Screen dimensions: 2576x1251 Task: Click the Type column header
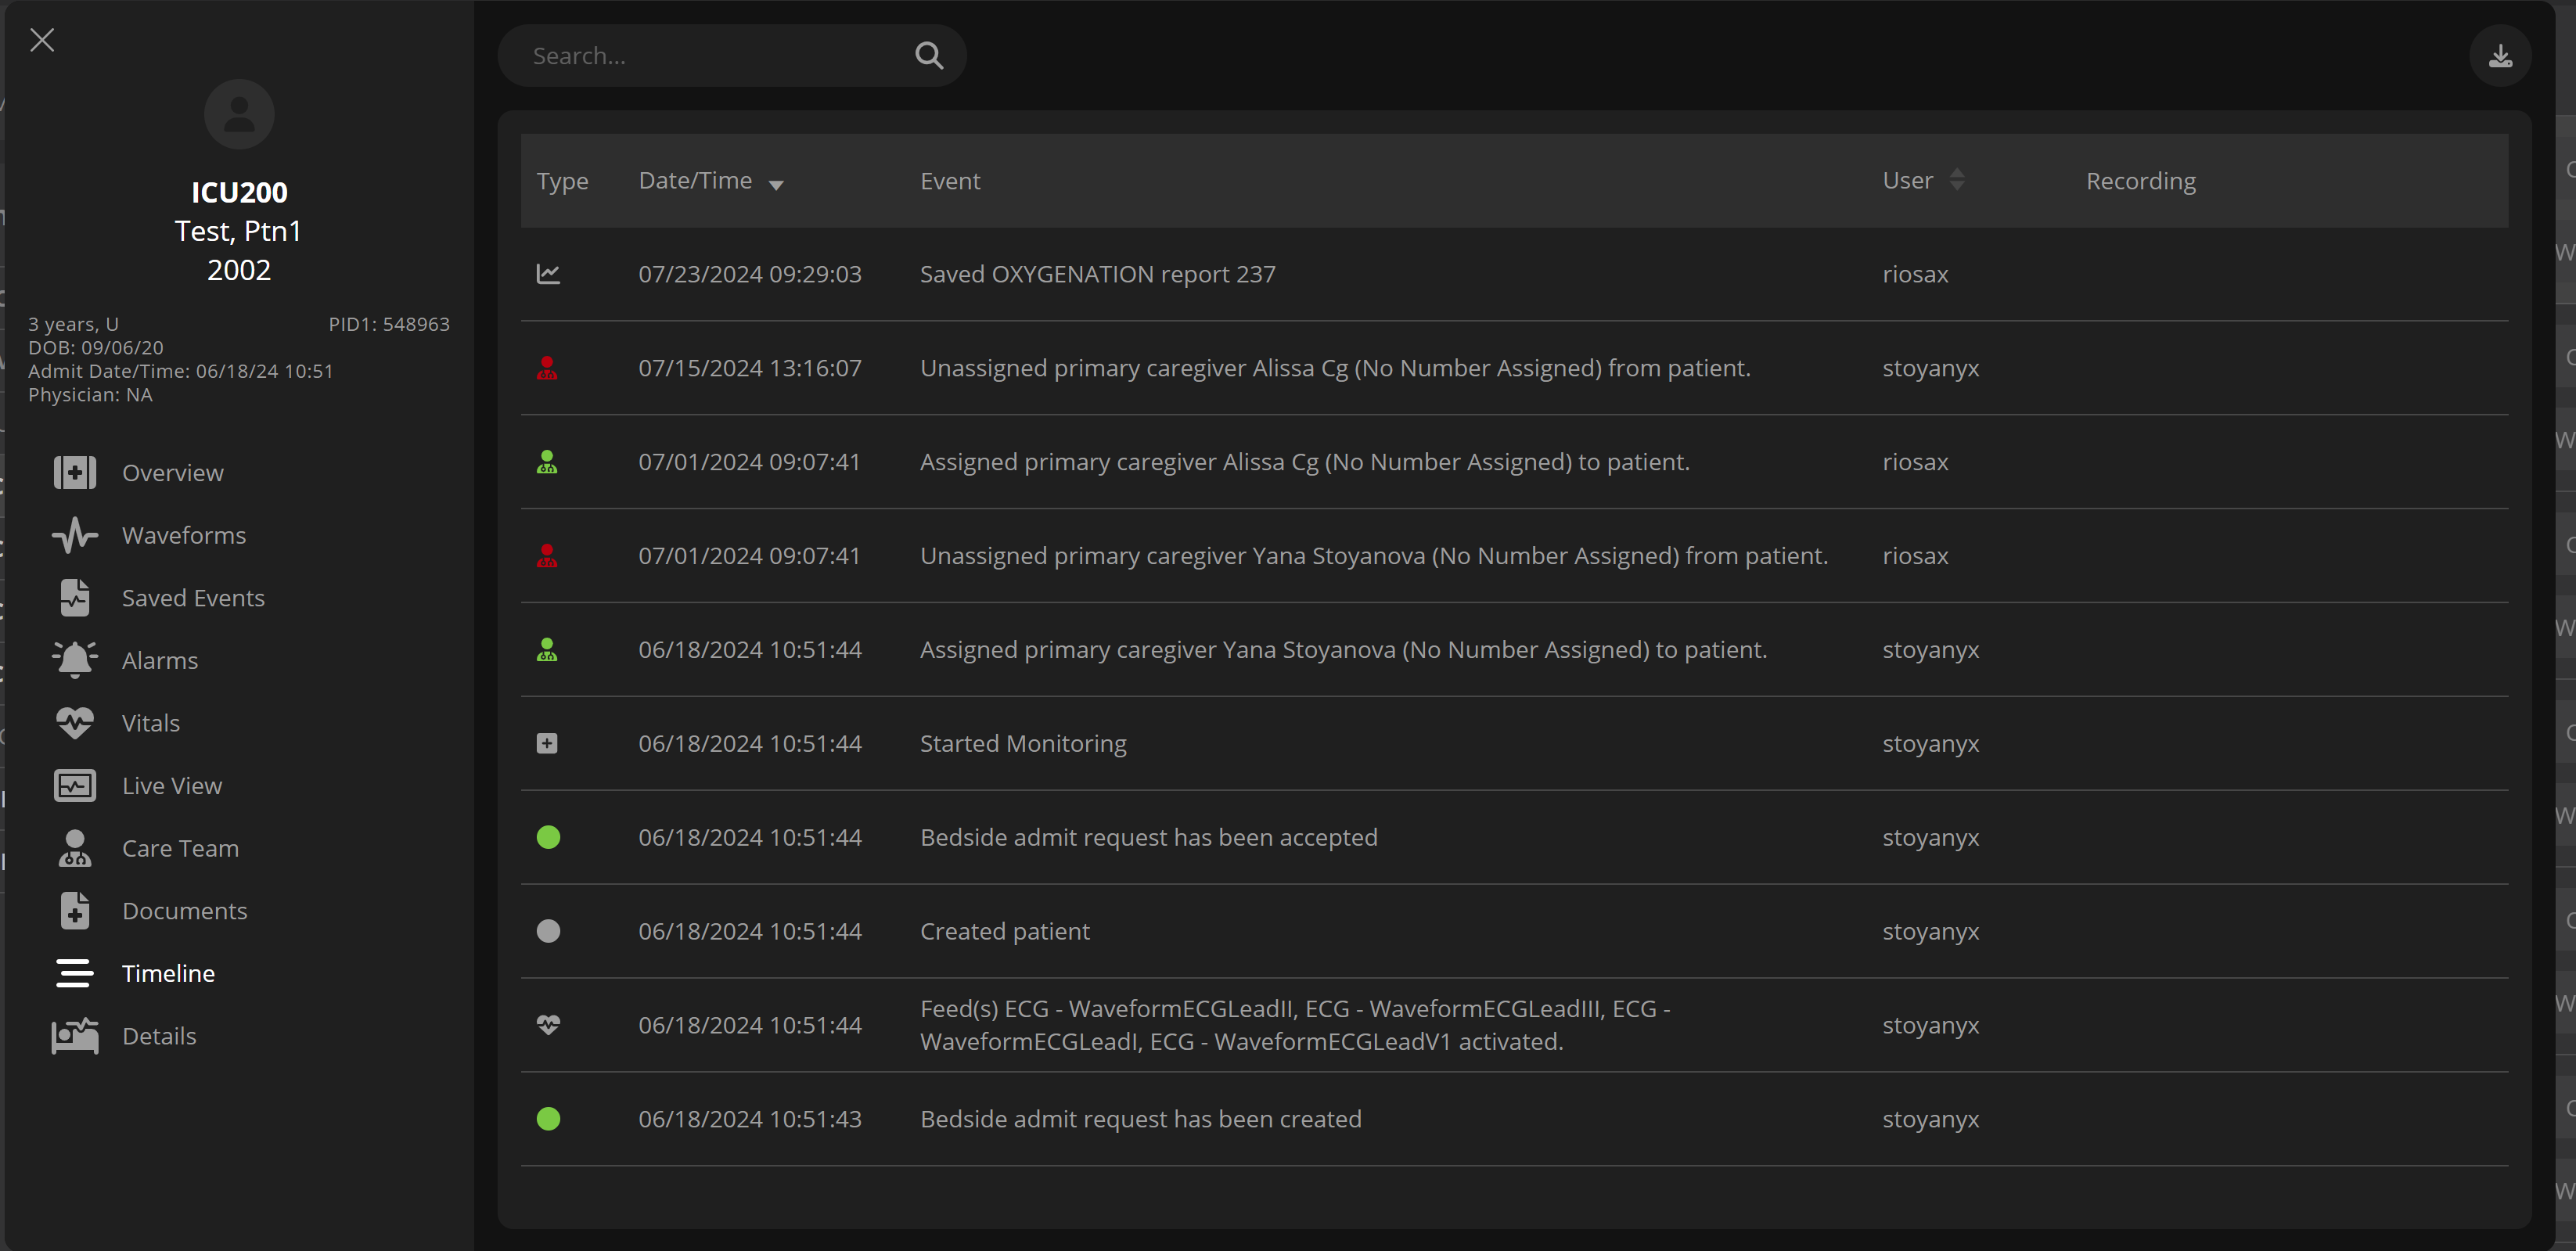coord(562,181)
